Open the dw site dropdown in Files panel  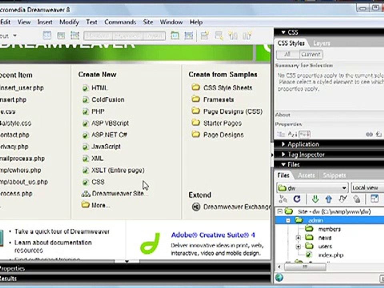pos(312,188)
